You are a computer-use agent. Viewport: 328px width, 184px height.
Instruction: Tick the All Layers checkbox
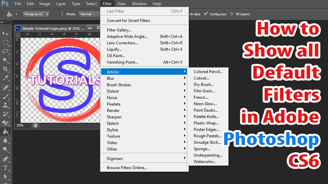click(232, 14)
